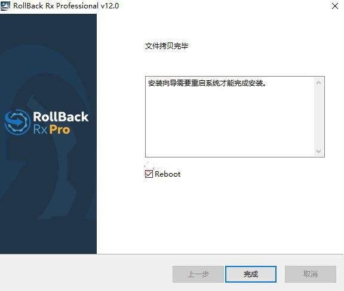Click the 完成 (Finish) button
344x291 pixels.
pos(251,274)
